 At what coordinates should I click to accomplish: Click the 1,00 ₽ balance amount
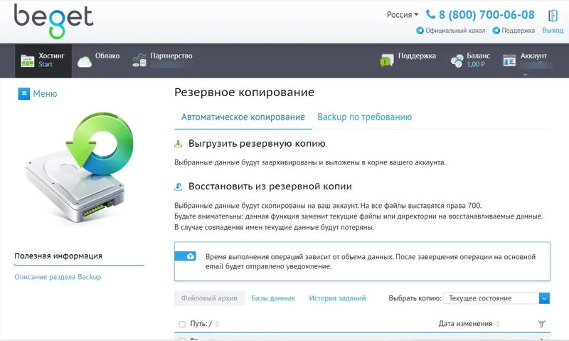coord(476,64)
